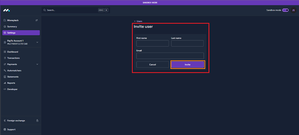Click the switch-organisation arrows beside Moneytech
Viewport: 299px width, 135px height.
coord(37,20)
